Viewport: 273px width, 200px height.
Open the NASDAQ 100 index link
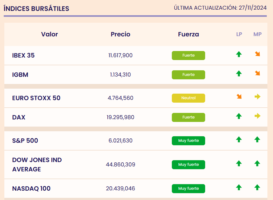click(31, 188)
